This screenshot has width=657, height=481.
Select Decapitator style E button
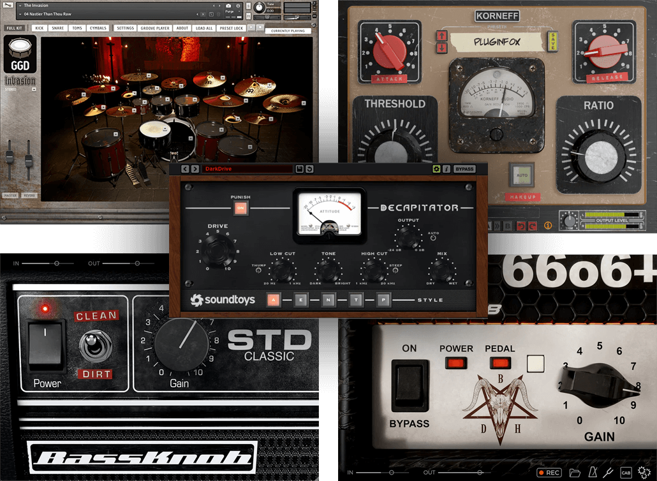[x=300, y=300]
